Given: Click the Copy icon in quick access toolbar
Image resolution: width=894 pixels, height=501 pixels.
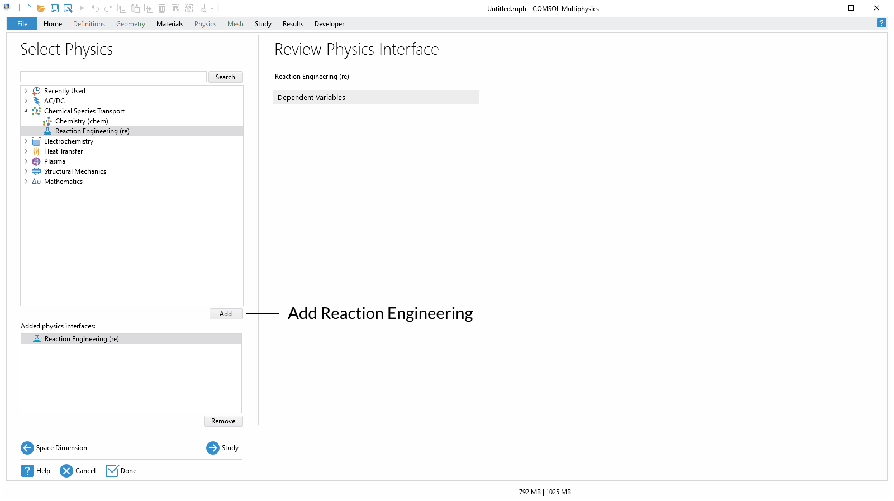Looking at the screenshot, I should click(122, 8).
